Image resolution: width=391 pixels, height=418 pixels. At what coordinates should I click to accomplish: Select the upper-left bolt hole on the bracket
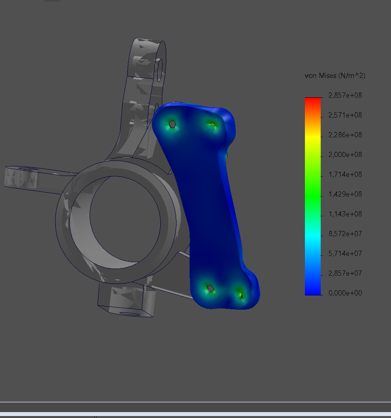tap(172, 124)
